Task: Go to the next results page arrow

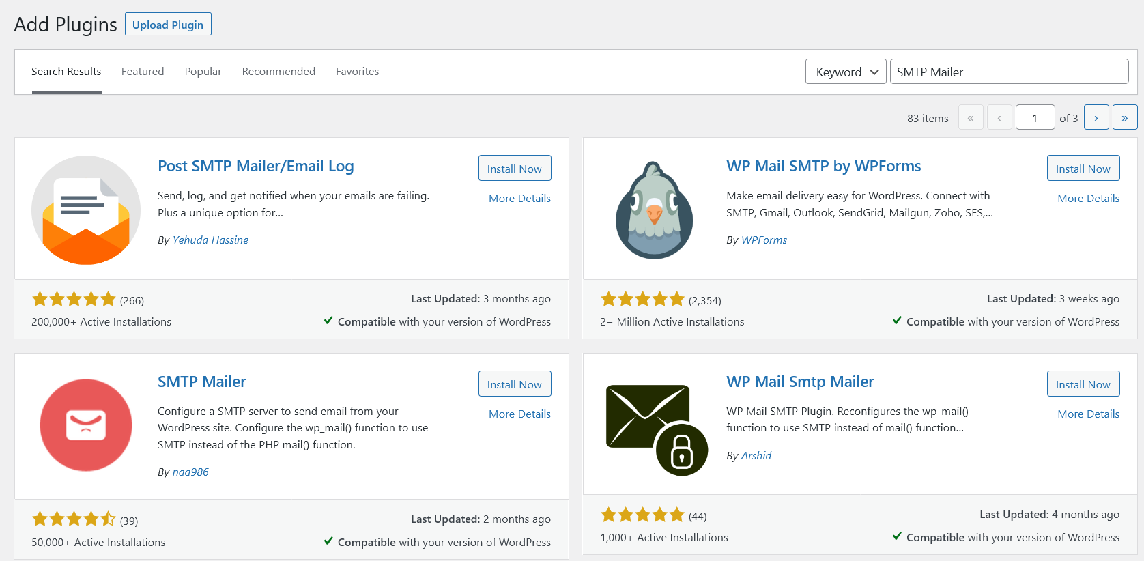Action: (1096, 117)
